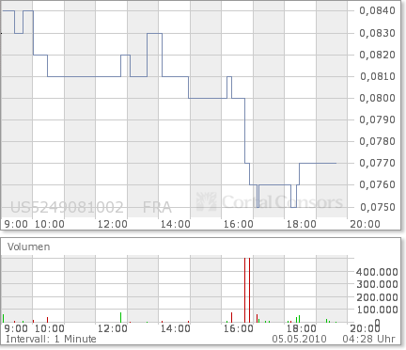This screenshot has width=406, height=350.
Task: Click the price line's final 0,0770 plateau
Action: click(x=318, y=163)
